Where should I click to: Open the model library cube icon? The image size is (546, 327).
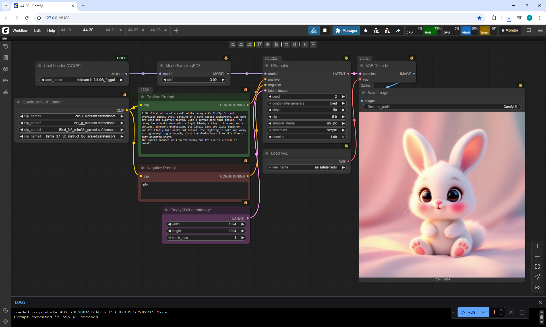pos(6,69)
